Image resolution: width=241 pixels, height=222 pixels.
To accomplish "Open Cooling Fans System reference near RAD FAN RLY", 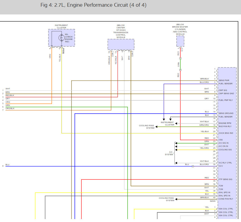I will 146,127.
